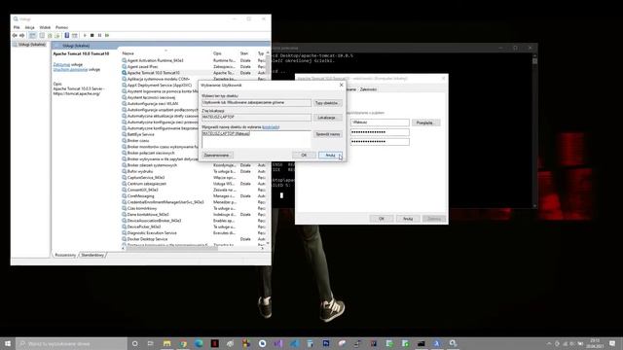Open Windows Start menu button
Screen dimensions: 623x350
pos(8,343)
